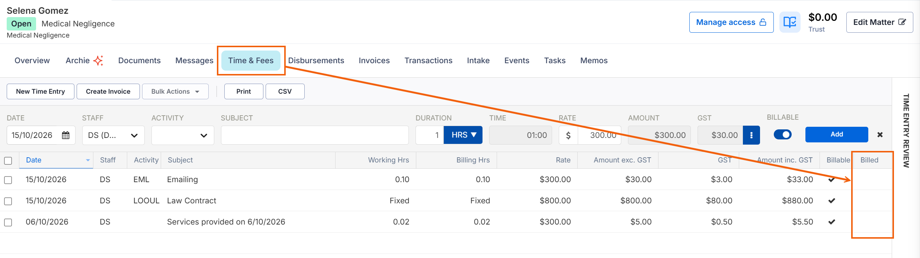Open the Transactions tab
The height and width of the screenshot is (258, 920).
tap(429, 61)
